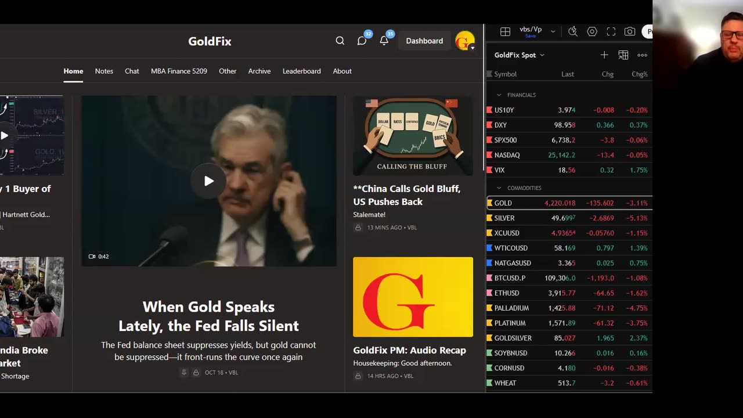This screenshot has height=418, width=743.
Task: Open the Leaderboard tab
Action: pos(302,71)
